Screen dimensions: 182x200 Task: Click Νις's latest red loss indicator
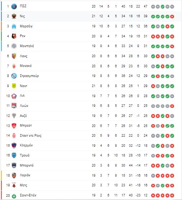pyautogui.click(x=172, y=17)
